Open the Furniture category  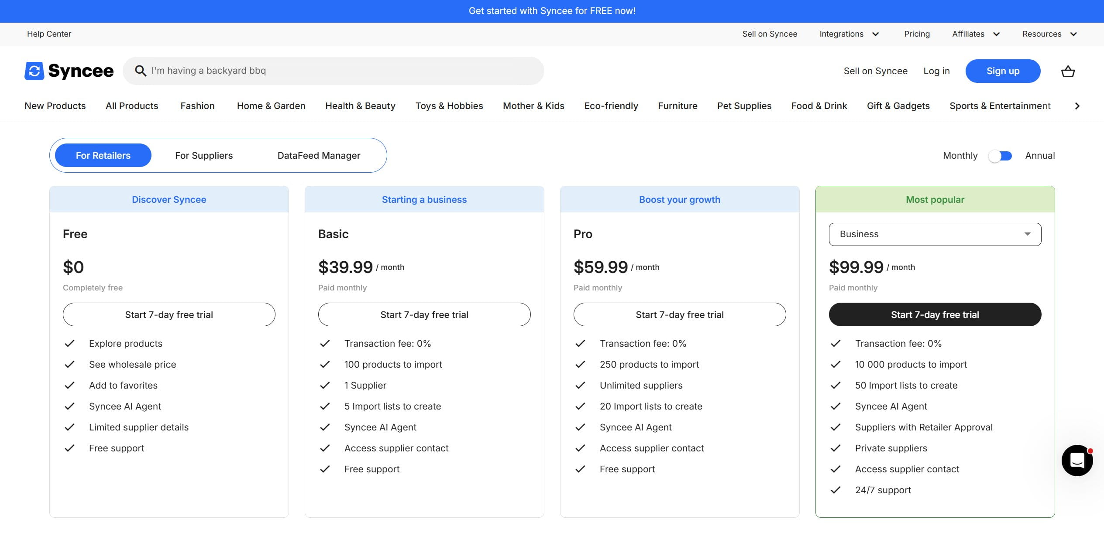click(x=678, y=106)
